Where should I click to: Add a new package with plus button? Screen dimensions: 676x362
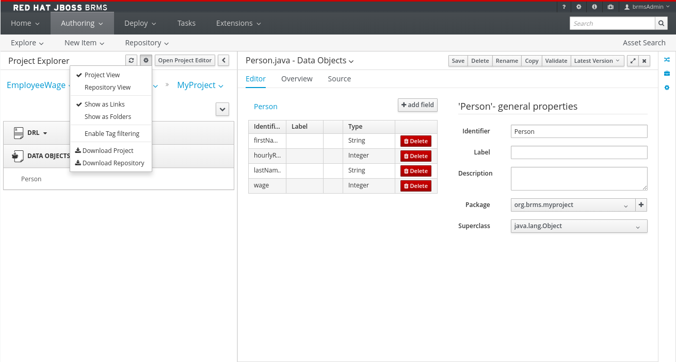pos(641,205)
